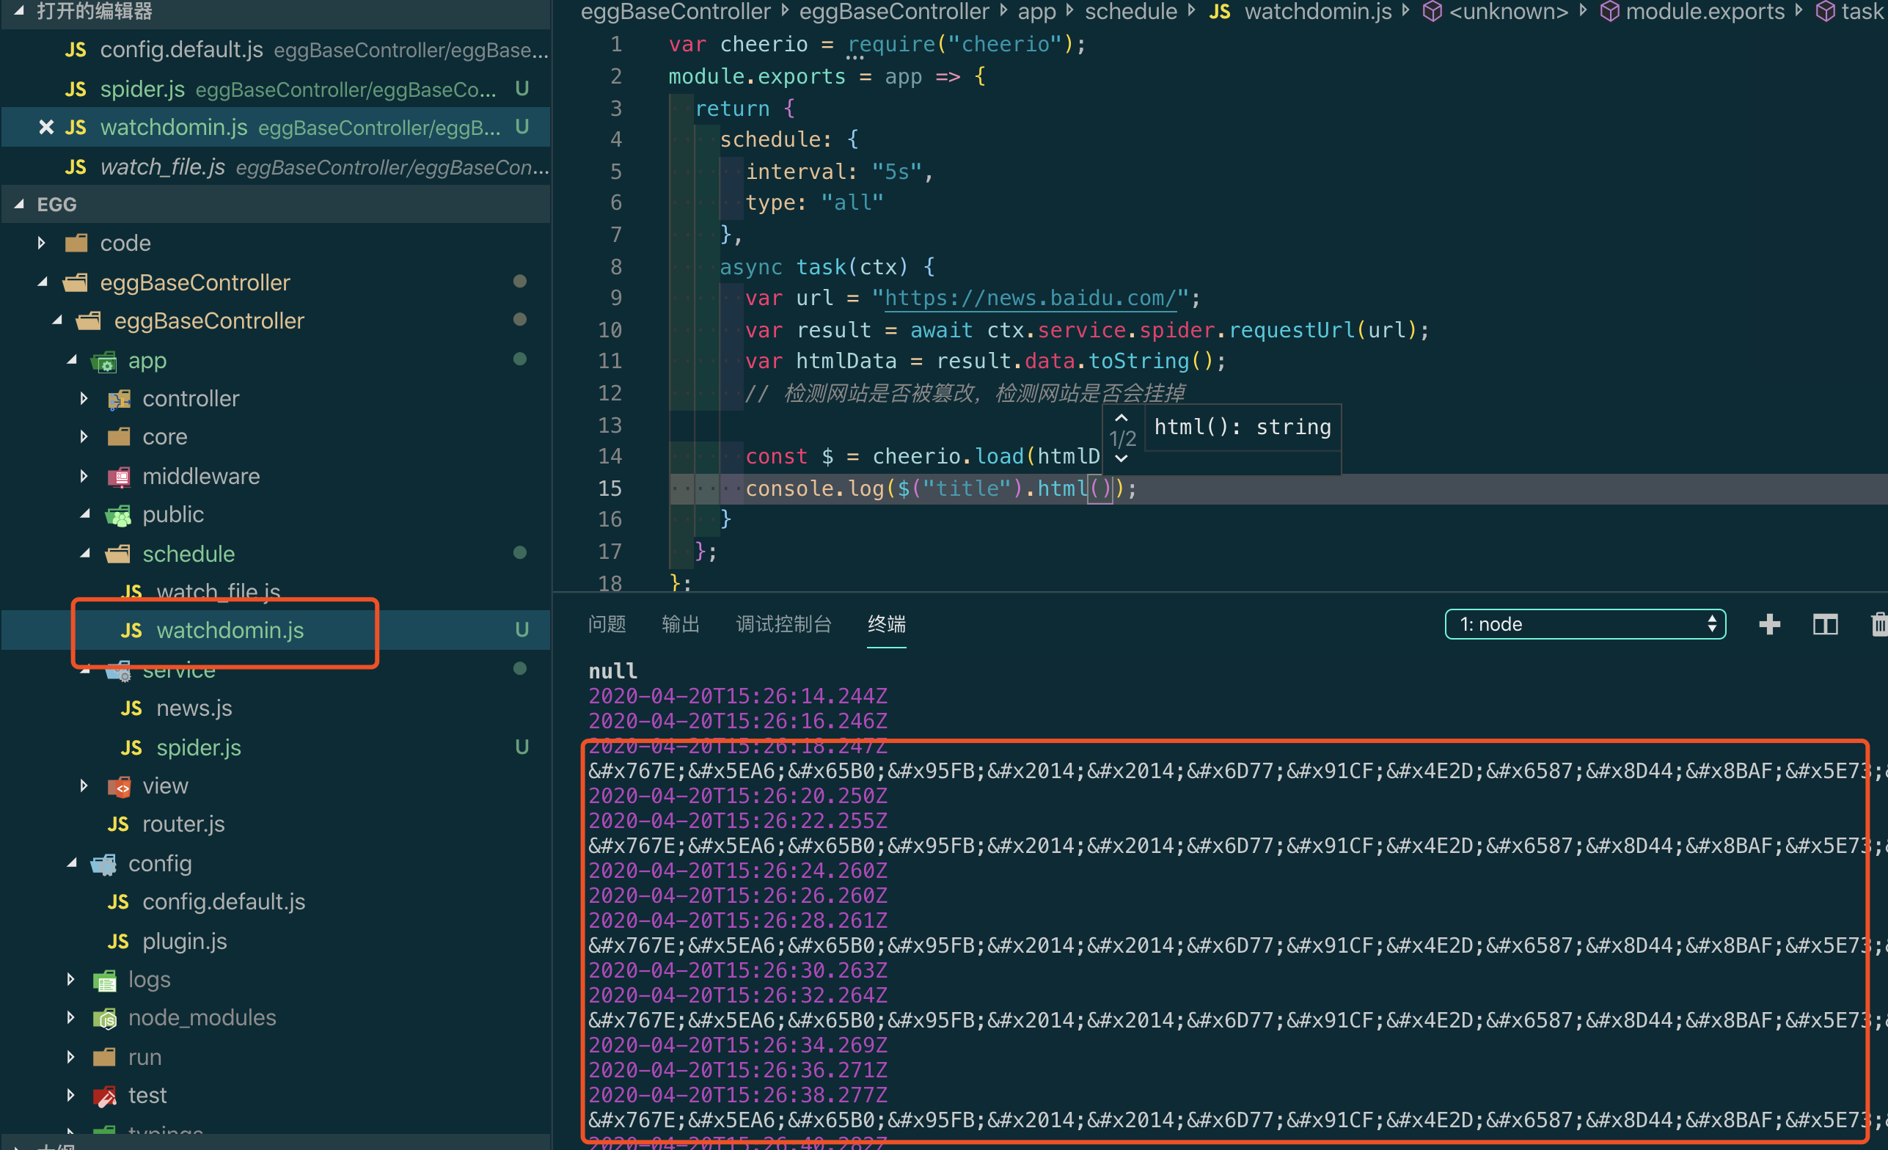Click the app breadcrumb segment
The width and height of the screenshot is (1888, 1150).
(1036, 12)
